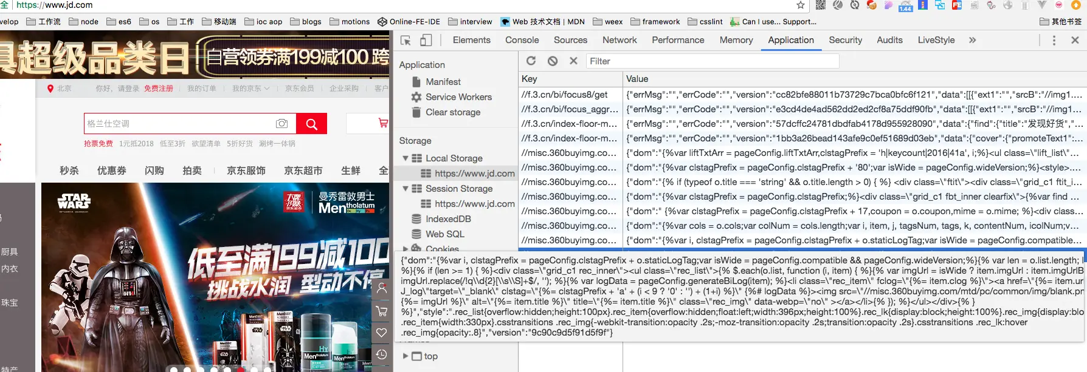Select the //f.3.cn/bi/focus8/get key row

pos(570,95)
